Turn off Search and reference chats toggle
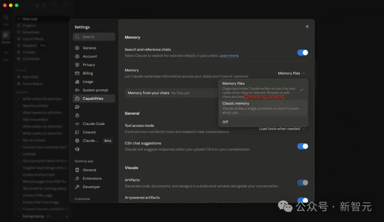The image size is (384, 222). click(303, 52)
